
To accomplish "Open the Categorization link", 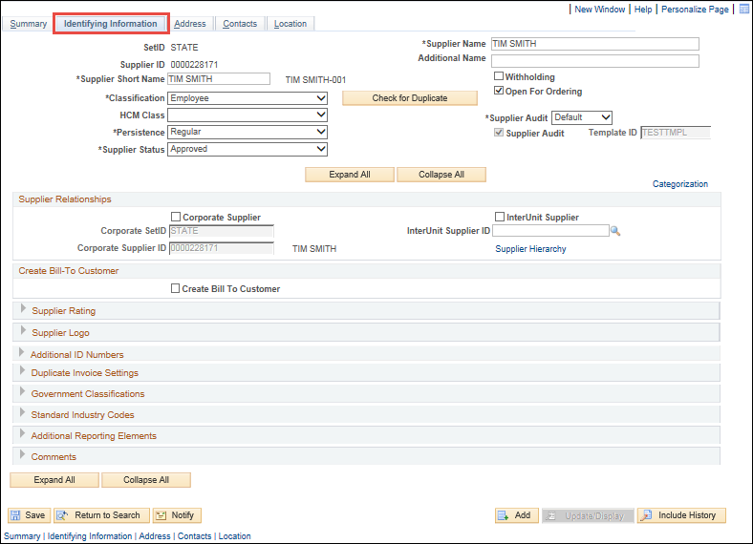I will click(x=680, y=184).
